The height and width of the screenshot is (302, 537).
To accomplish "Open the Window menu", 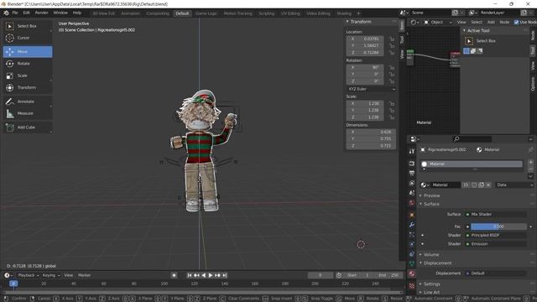I will click(x=60, y=13).
